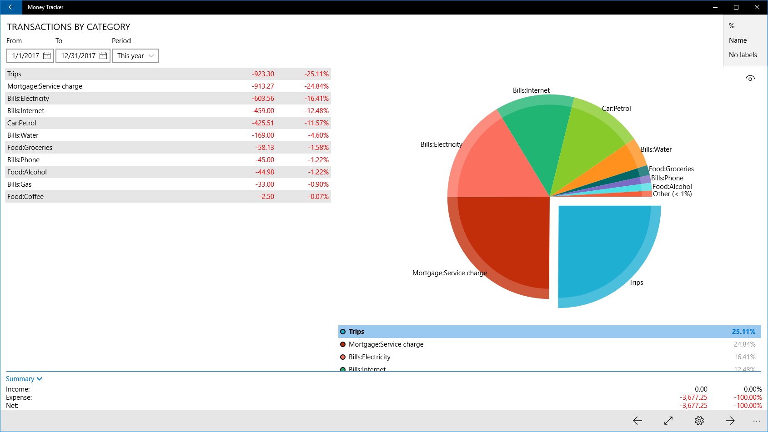This screenshot has height=432, width=768.
Task: Click the Expense total -3,677.25
Action: click(x=693, y=397)
